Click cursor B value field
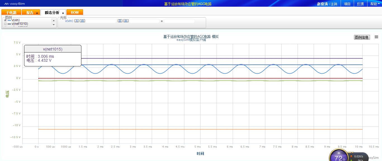 pyautogui.click(x=144, y=21)
